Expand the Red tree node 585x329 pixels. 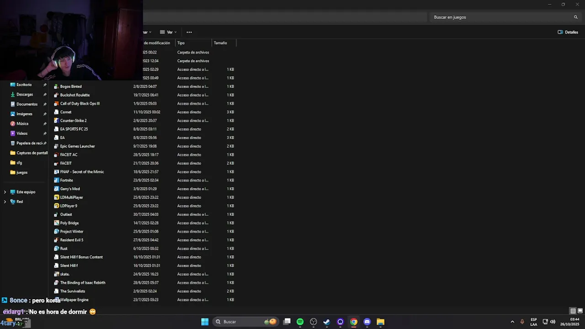[5, 202]
